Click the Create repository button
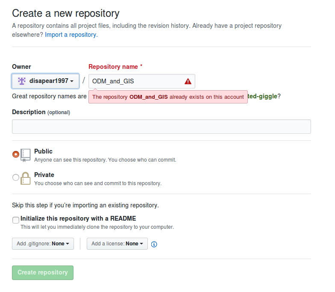This screenshot has width=335, height=292. pos(43,273)
